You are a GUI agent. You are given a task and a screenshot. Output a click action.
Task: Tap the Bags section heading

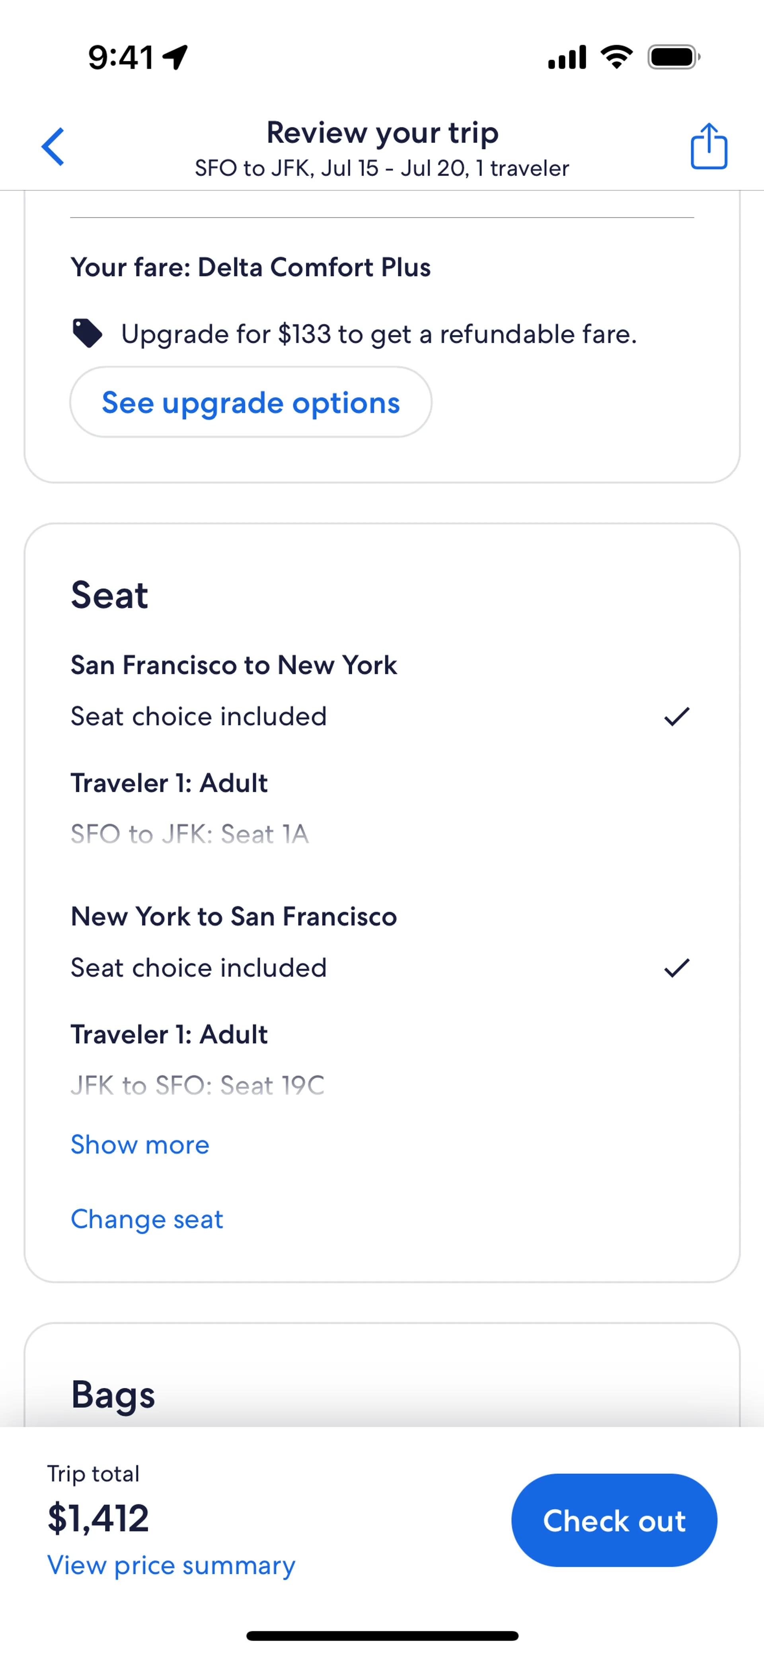(113, 1394)
